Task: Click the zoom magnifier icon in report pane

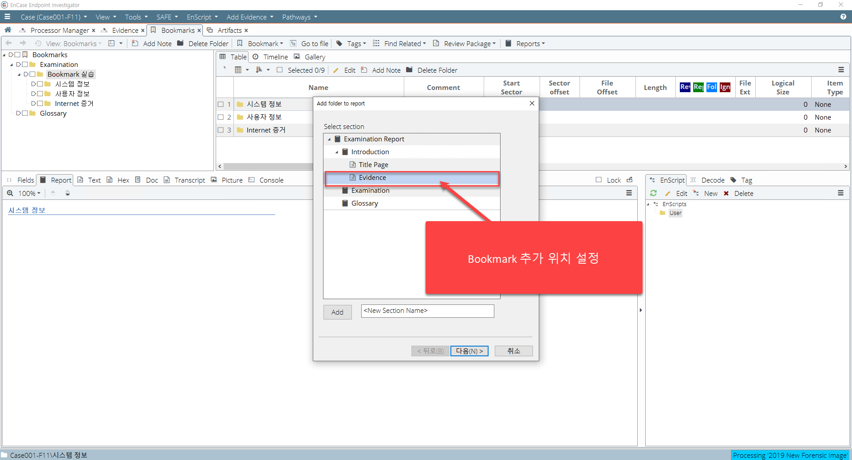Action: (10, 193)
